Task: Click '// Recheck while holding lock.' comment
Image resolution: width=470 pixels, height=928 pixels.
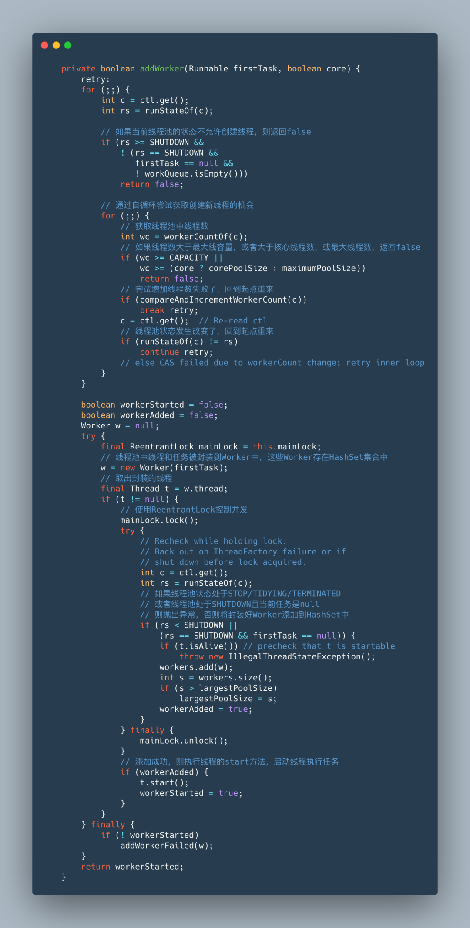Action: coord(213,541)
